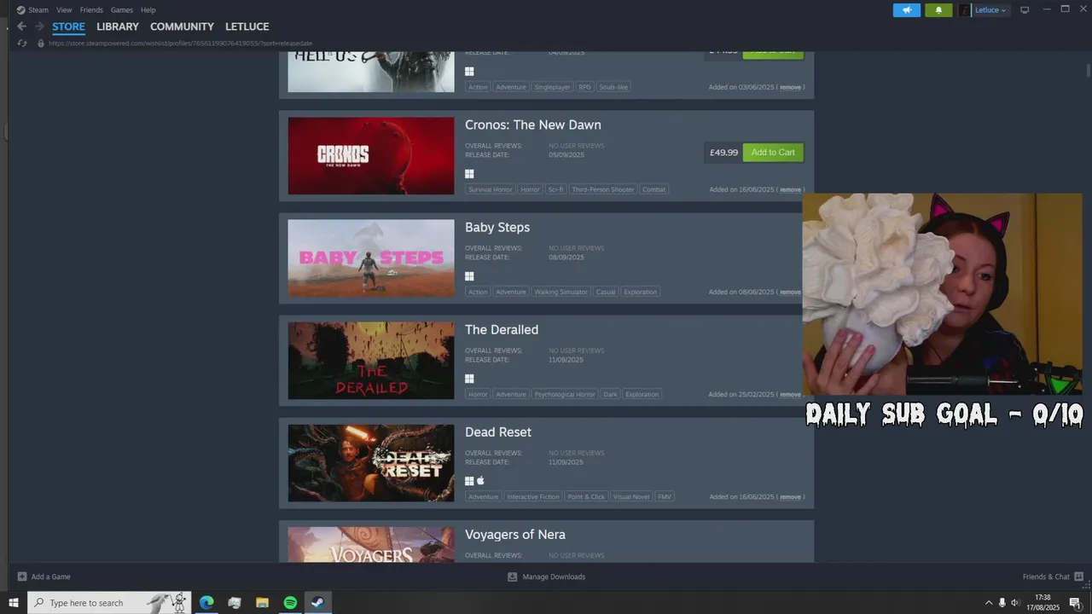Switch to Big Picture mode icon
This screenshot has width=1092, height=614.
tap(1025, 10)
